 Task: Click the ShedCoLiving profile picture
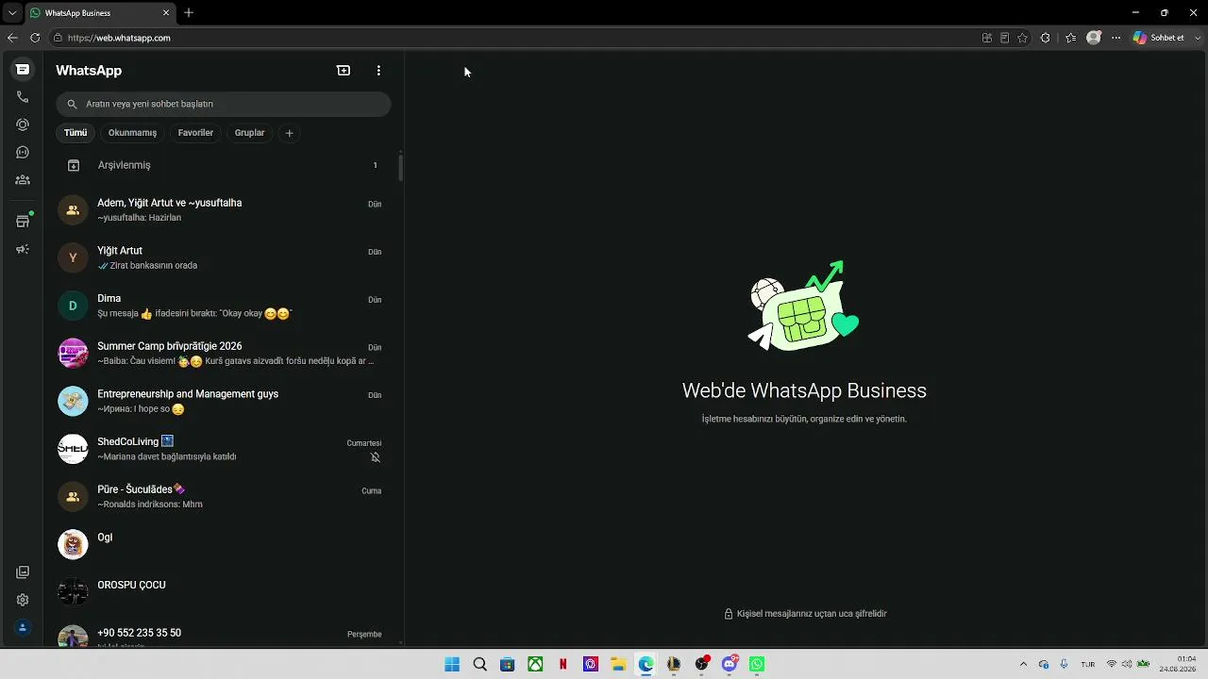[x=73, y=449]
